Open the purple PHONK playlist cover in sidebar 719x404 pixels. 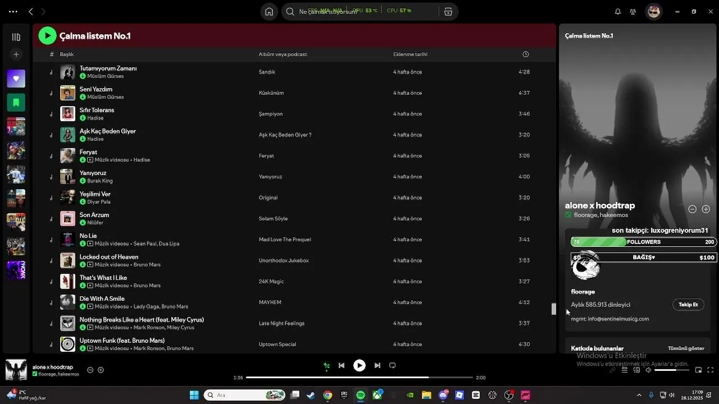pos(16,270)
